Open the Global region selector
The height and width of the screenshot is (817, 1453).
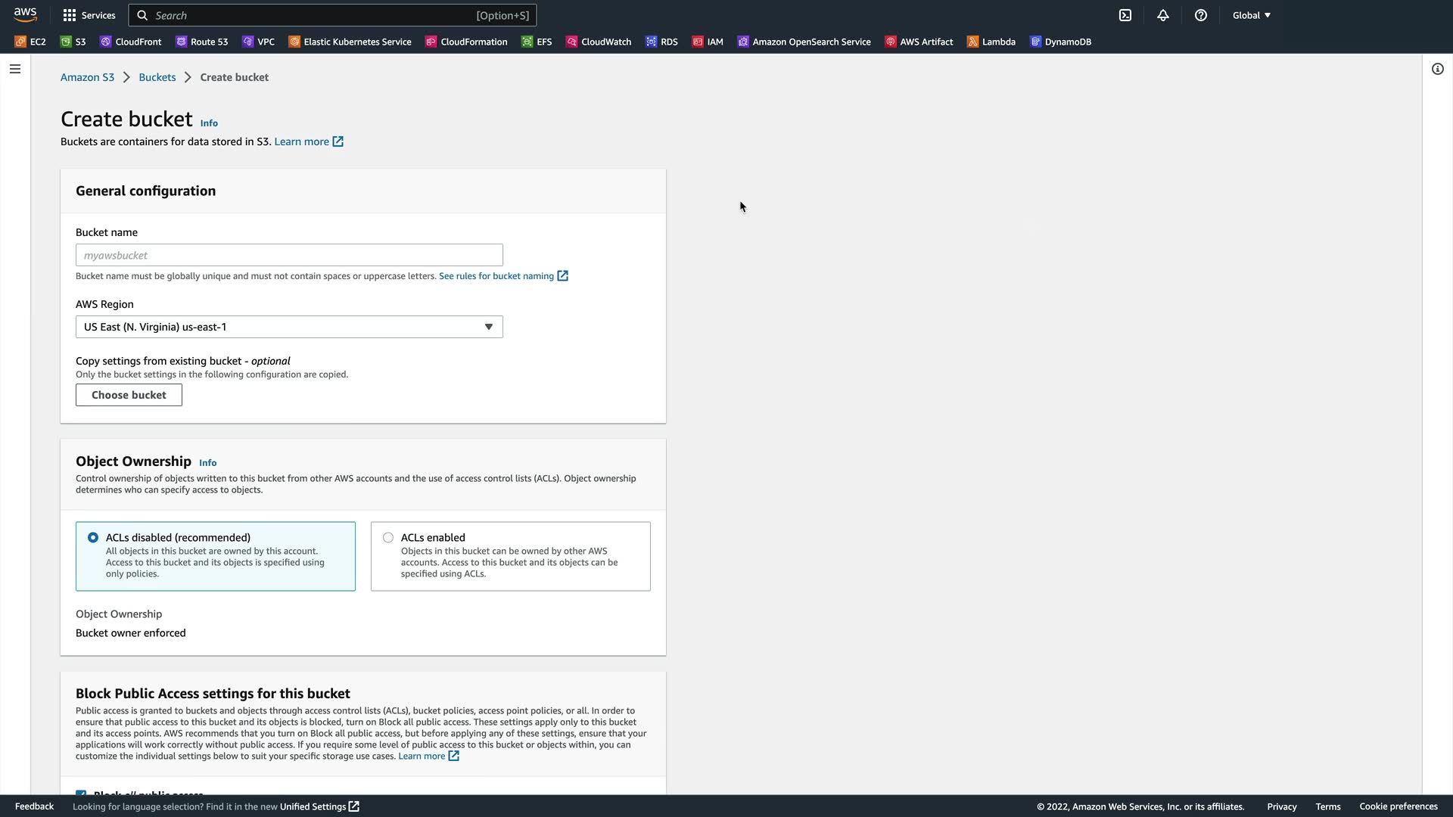tap(1251, 15)
